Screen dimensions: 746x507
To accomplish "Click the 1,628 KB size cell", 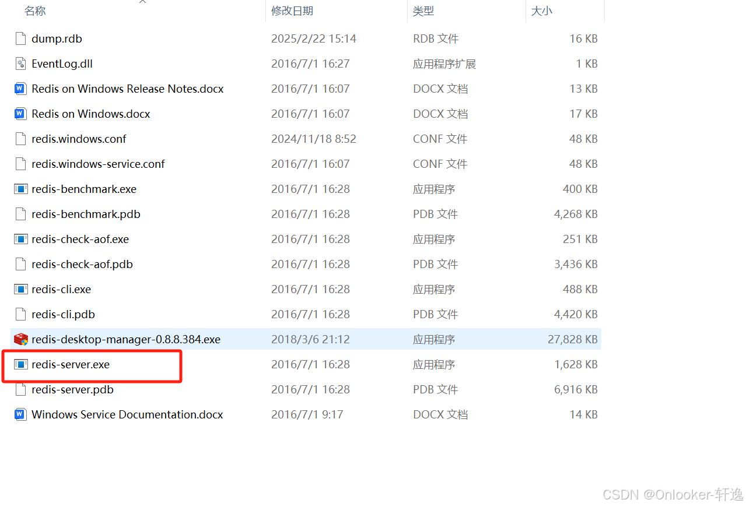I will click(x=576, y=365).
